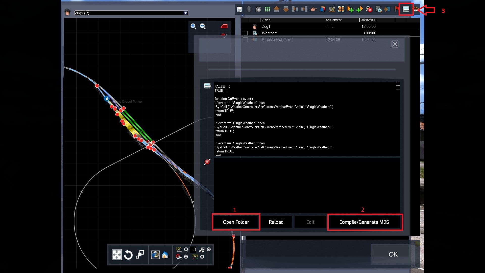Toggle the TS14 option radio button
Screen dimensions: 485x273
202,257
